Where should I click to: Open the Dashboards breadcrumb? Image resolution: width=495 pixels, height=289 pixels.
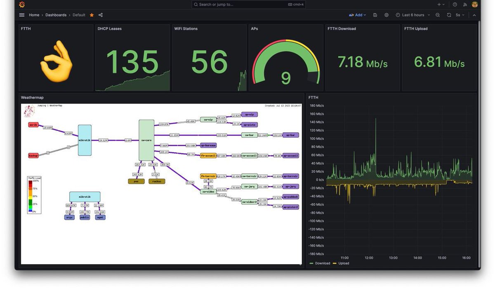(x=56, y=15)
